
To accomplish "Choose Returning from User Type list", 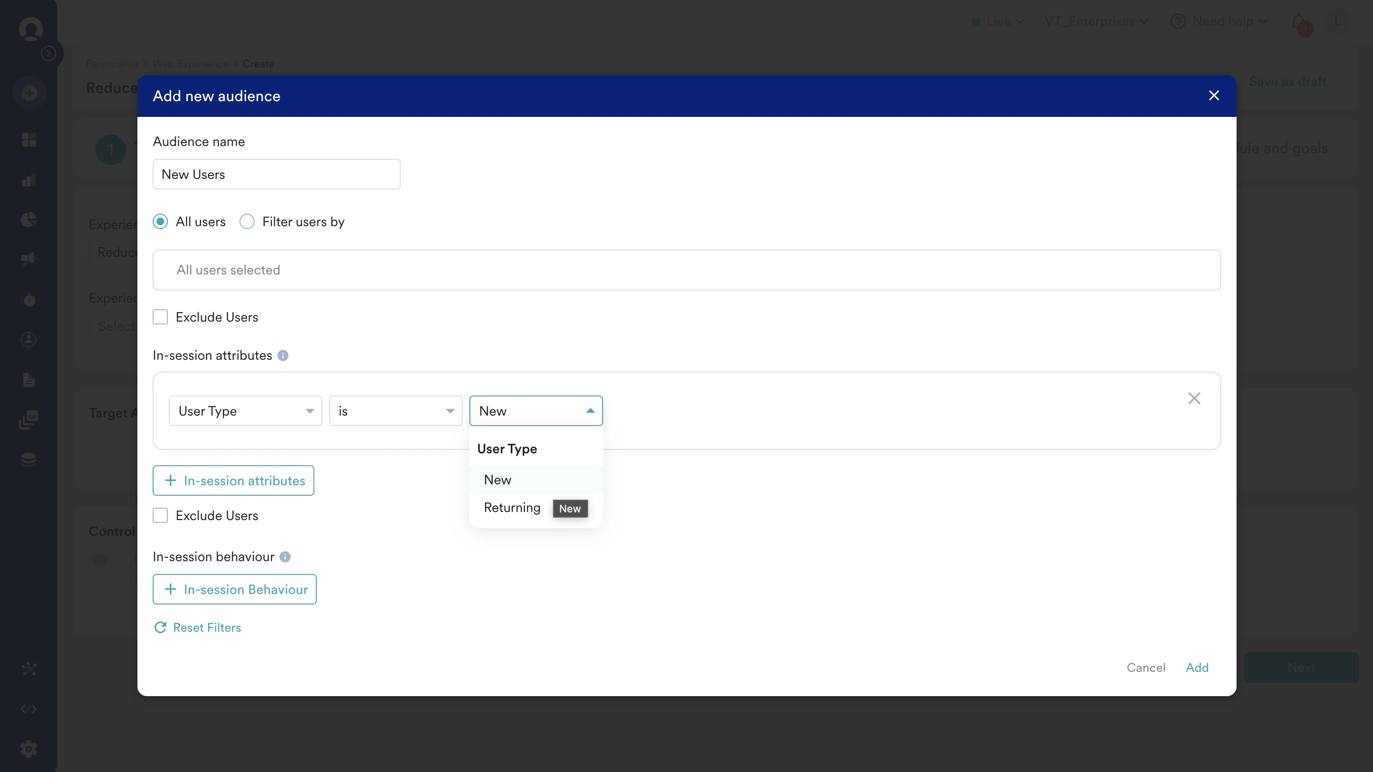I will coord(512,508).
